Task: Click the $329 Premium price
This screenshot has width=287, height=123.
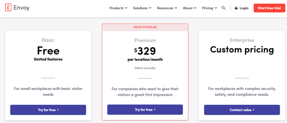Action: point(145,51)
